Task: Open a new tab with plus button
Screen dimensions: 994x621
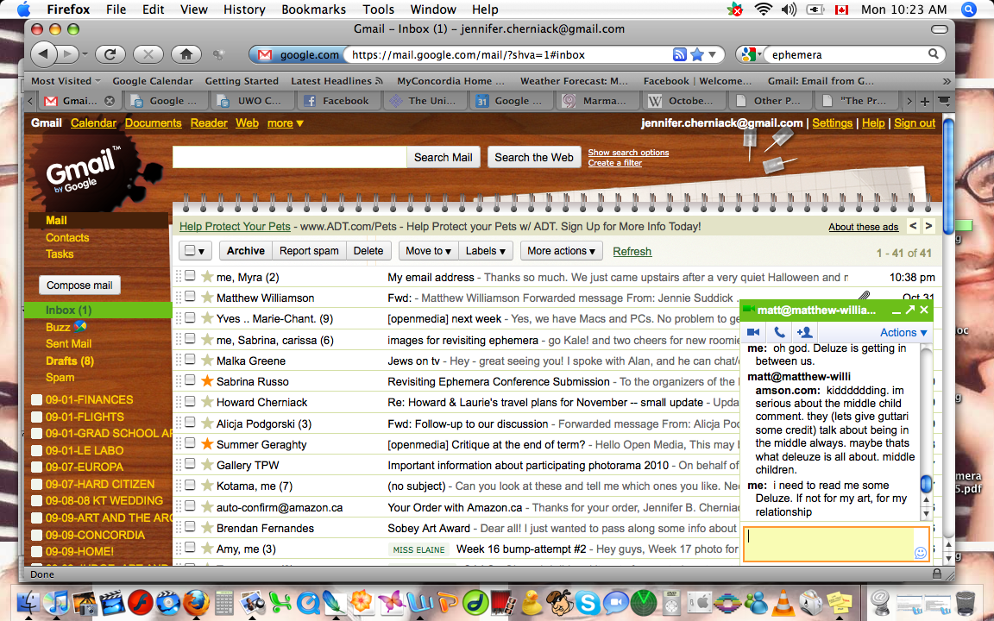Action: pyautogui.click(x=925, y=101)
